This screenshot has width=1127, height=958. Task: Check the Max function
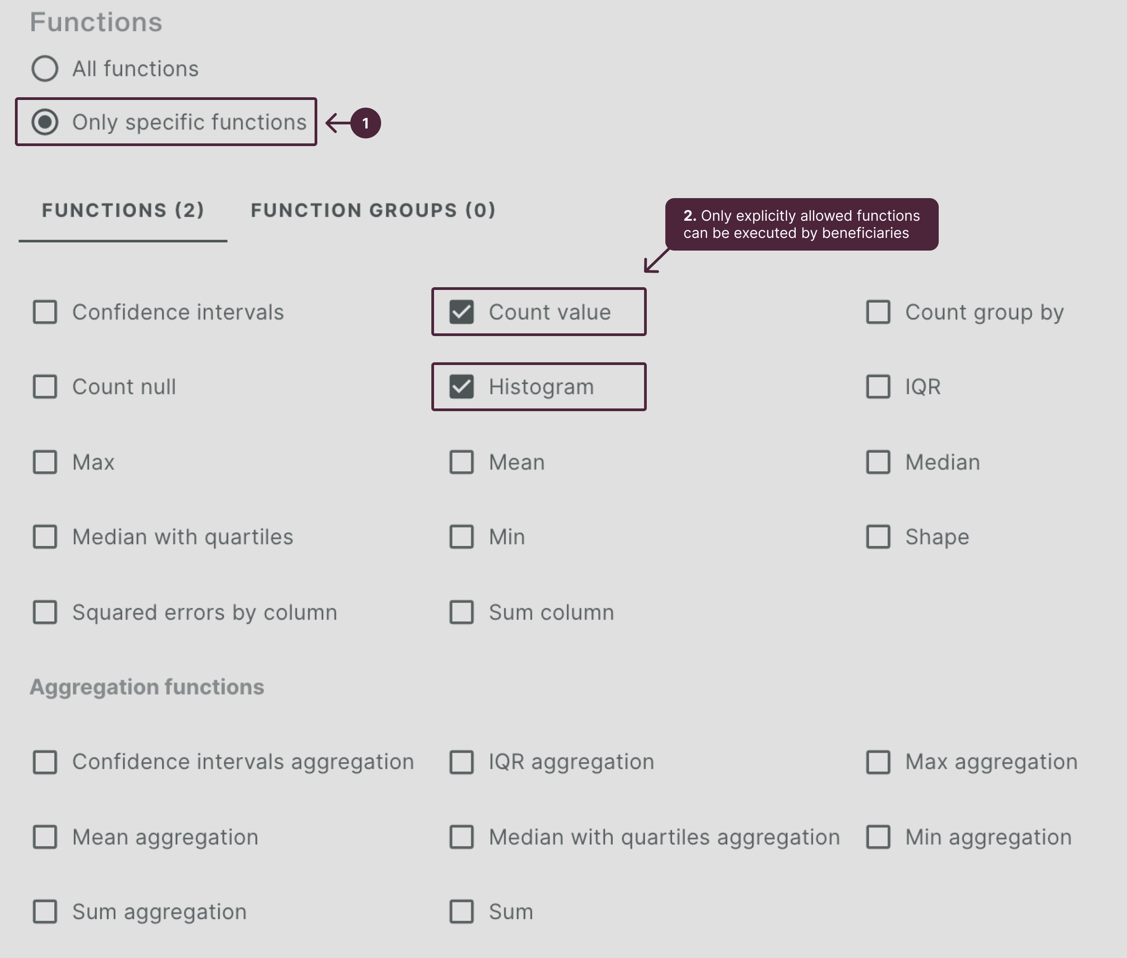tap(44, 462)
